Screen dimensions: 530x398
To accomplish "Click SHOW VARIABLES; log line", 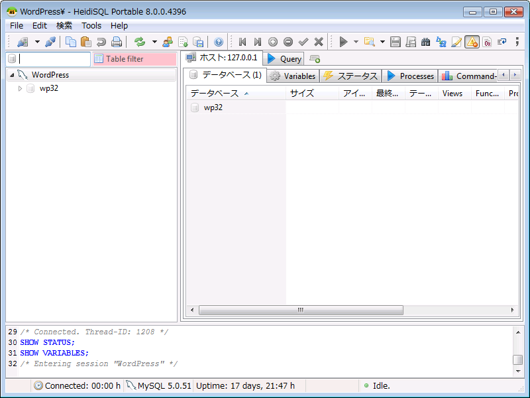I will pos(54,353).
